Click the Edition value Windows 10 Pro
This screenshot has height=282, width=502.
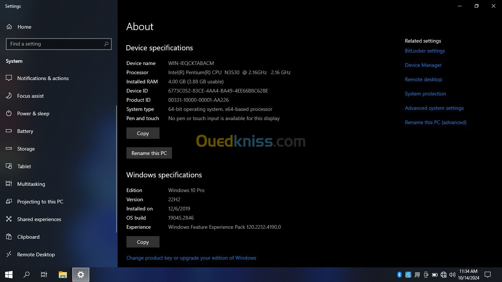click(186, 190)
